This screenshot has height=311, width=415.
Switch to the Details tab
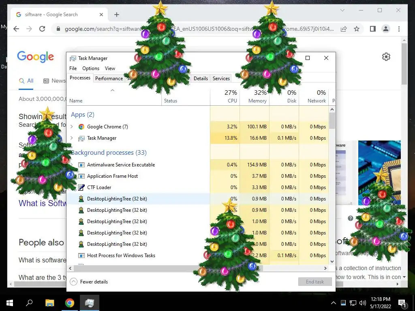tap(201, 78)
